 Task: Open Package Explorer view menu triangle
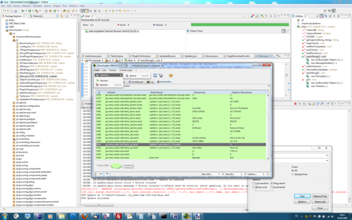[71, 16]
